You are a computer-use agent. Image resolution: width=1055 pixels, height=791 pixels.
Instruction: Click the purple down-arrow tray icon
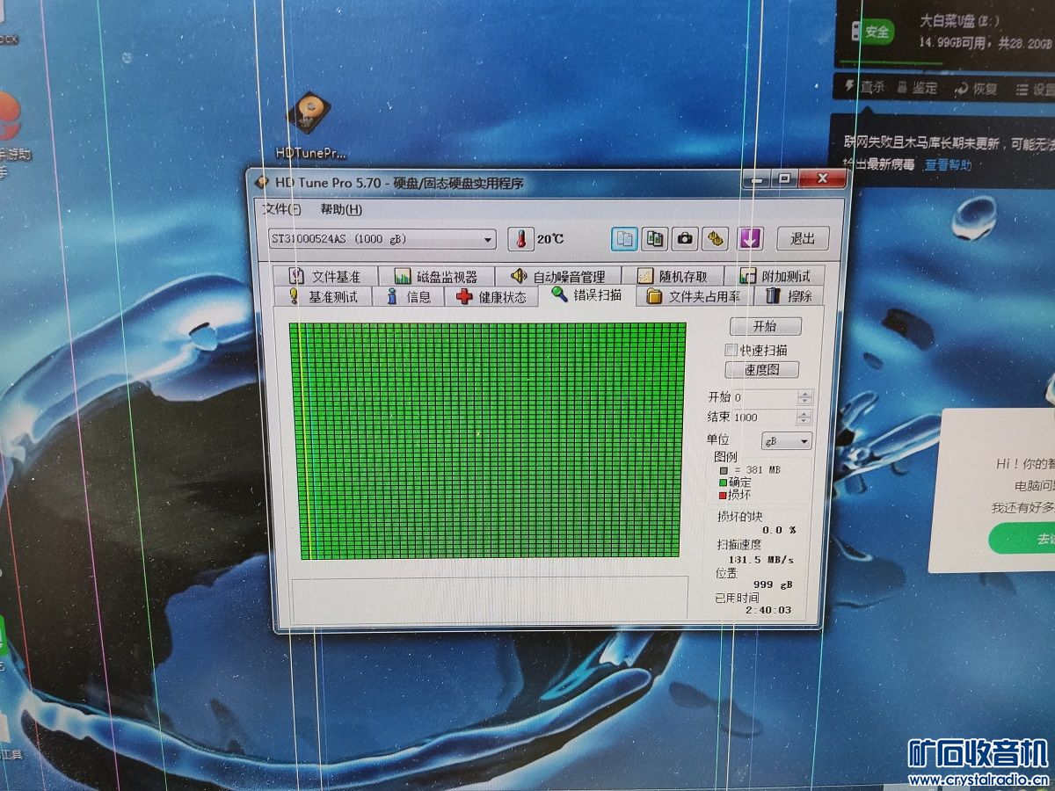tap(749, 238)
